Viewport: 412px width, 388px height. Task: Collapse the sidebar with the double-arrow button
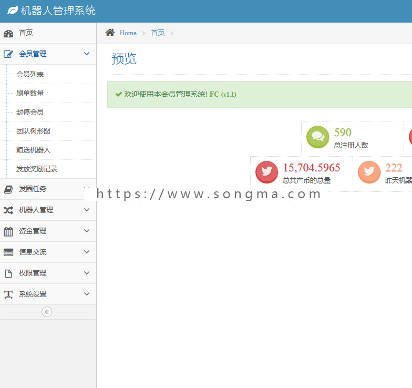[x=47, y=312]
